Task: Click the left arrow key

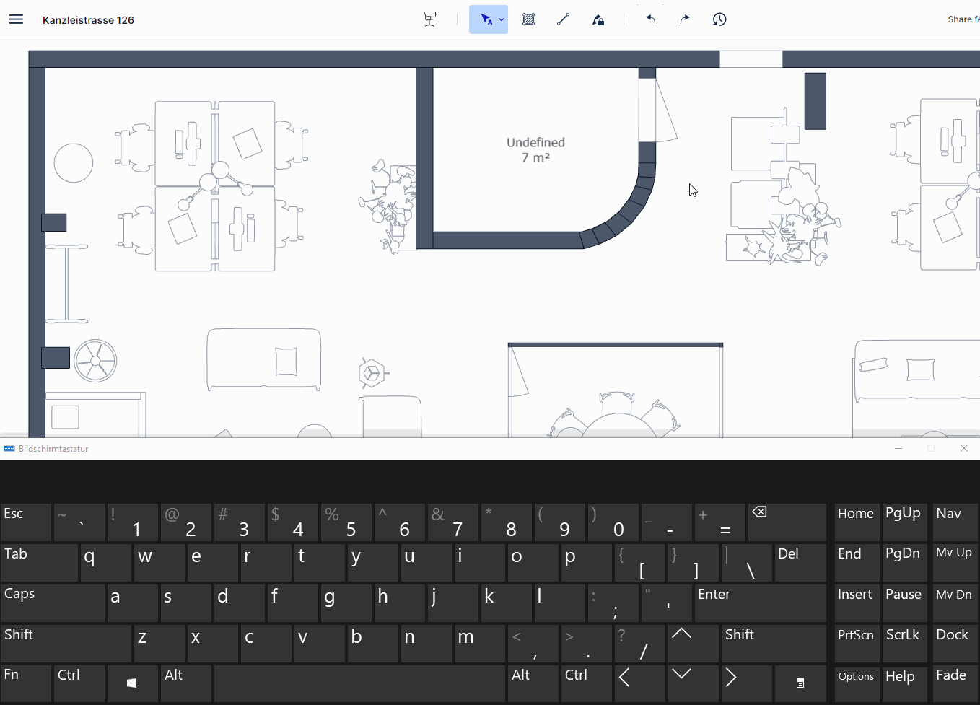Action: pyautogui.click(x=640, y=684)
